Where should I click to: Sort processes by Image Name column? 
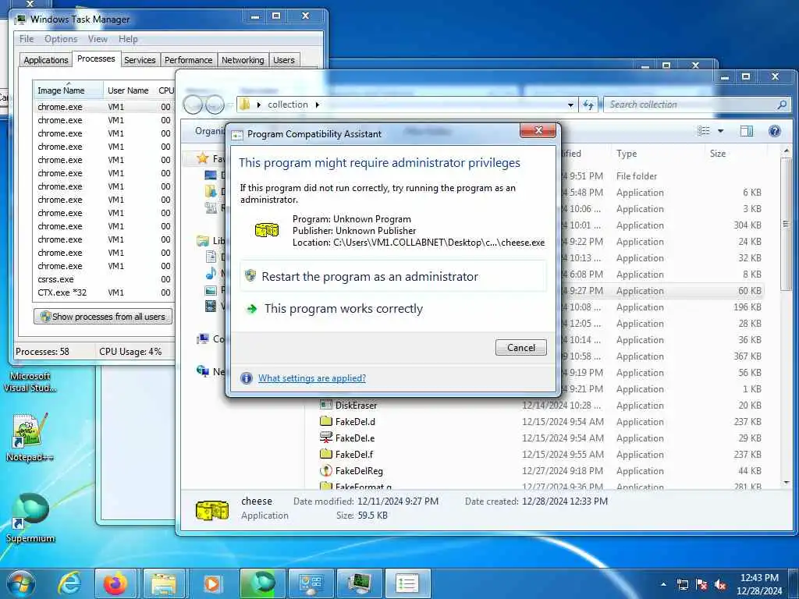pyautogui.click(x=69, y=90)
